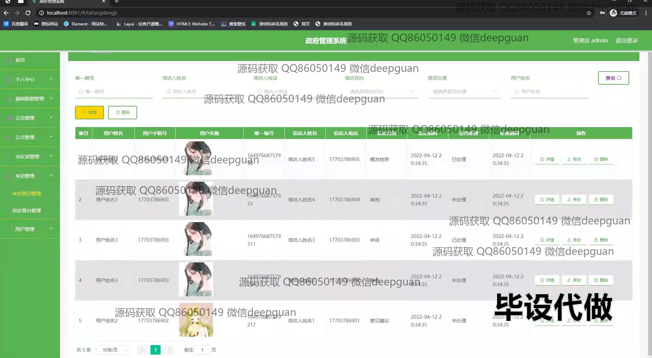Delete the 信访人姓名4 row
The width and height of the screenshot is (652, 358).
pos(601,200)
